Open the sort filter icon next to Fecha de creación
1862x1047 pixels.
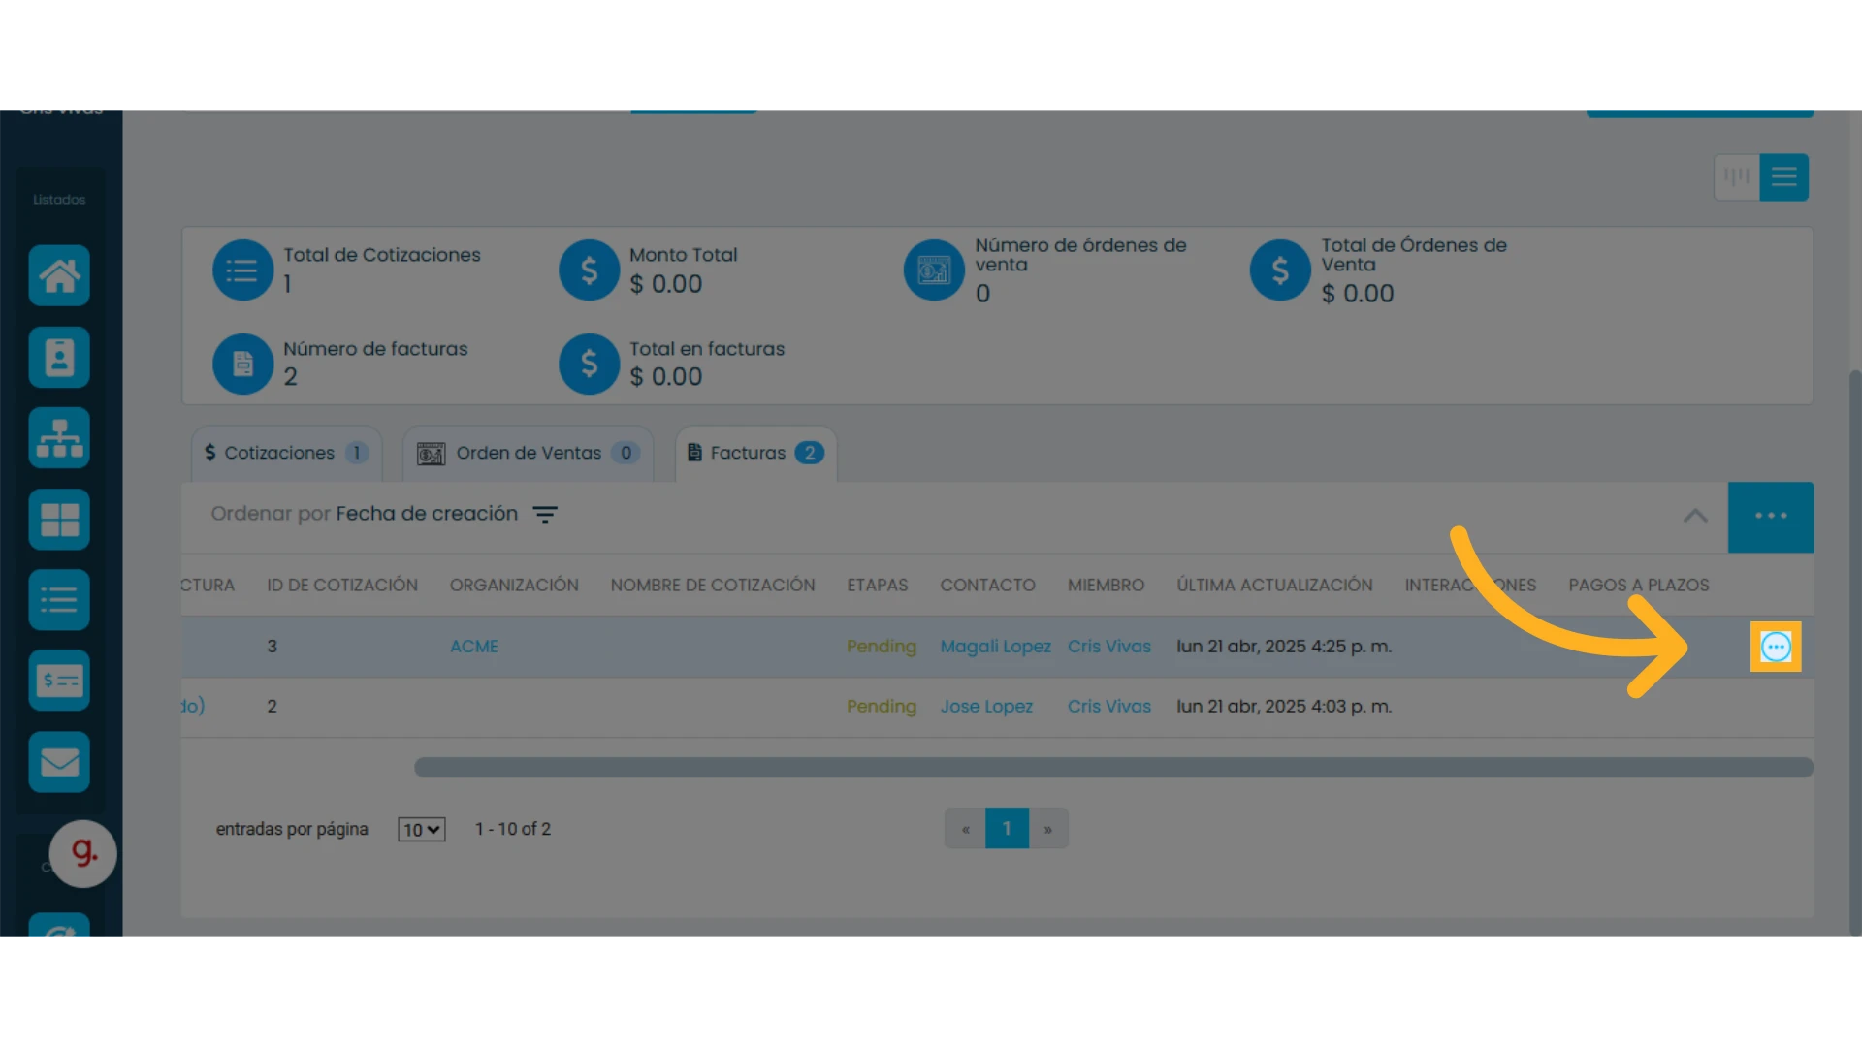coord(545,515)
